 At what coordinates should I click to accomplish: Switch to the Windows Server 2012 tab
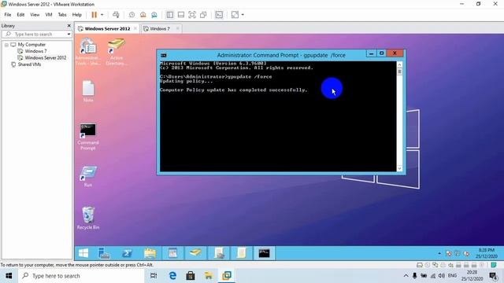tap(107, 28)
